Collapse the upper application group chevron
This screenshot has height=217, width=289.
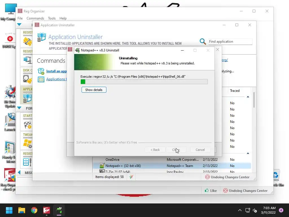point(248,97)
